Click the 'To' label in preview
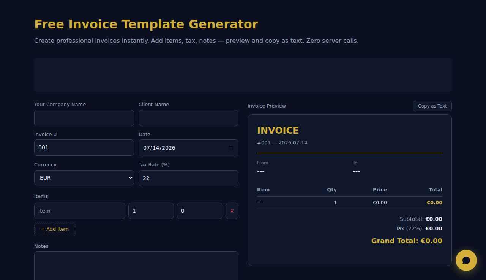The height and width of the screenshot is (280, 486). pyautogui.click(x=355, y=163)
